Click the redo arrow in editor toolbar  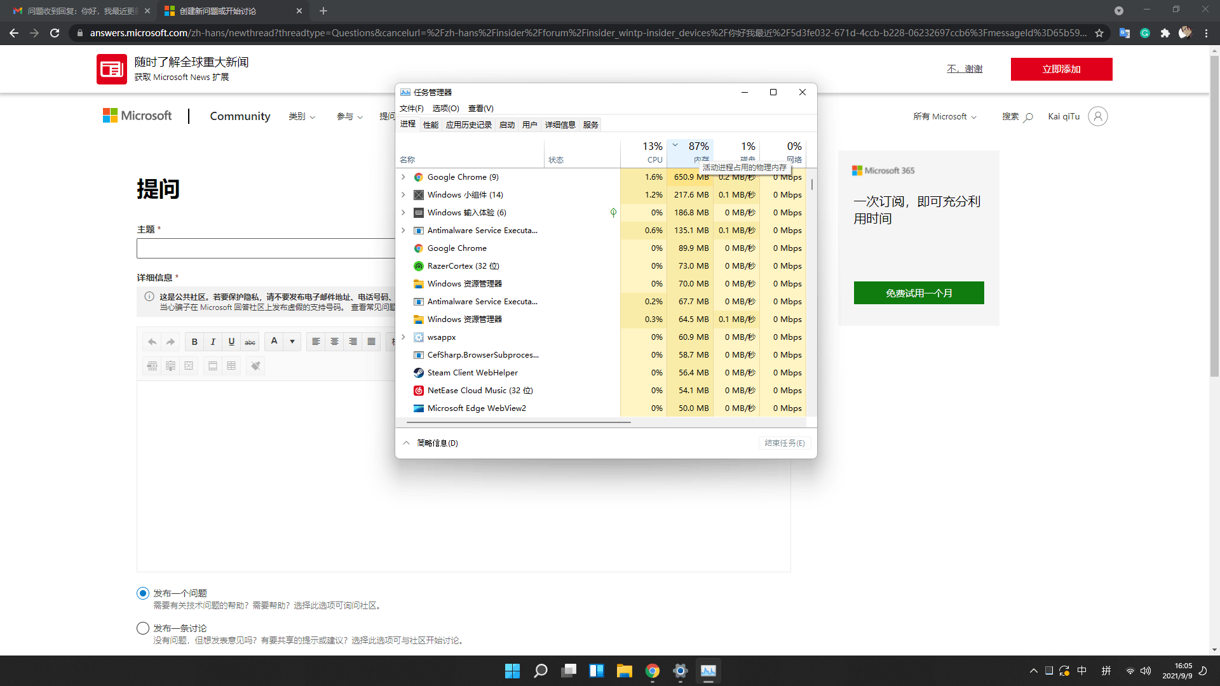[x=170, y=342]
